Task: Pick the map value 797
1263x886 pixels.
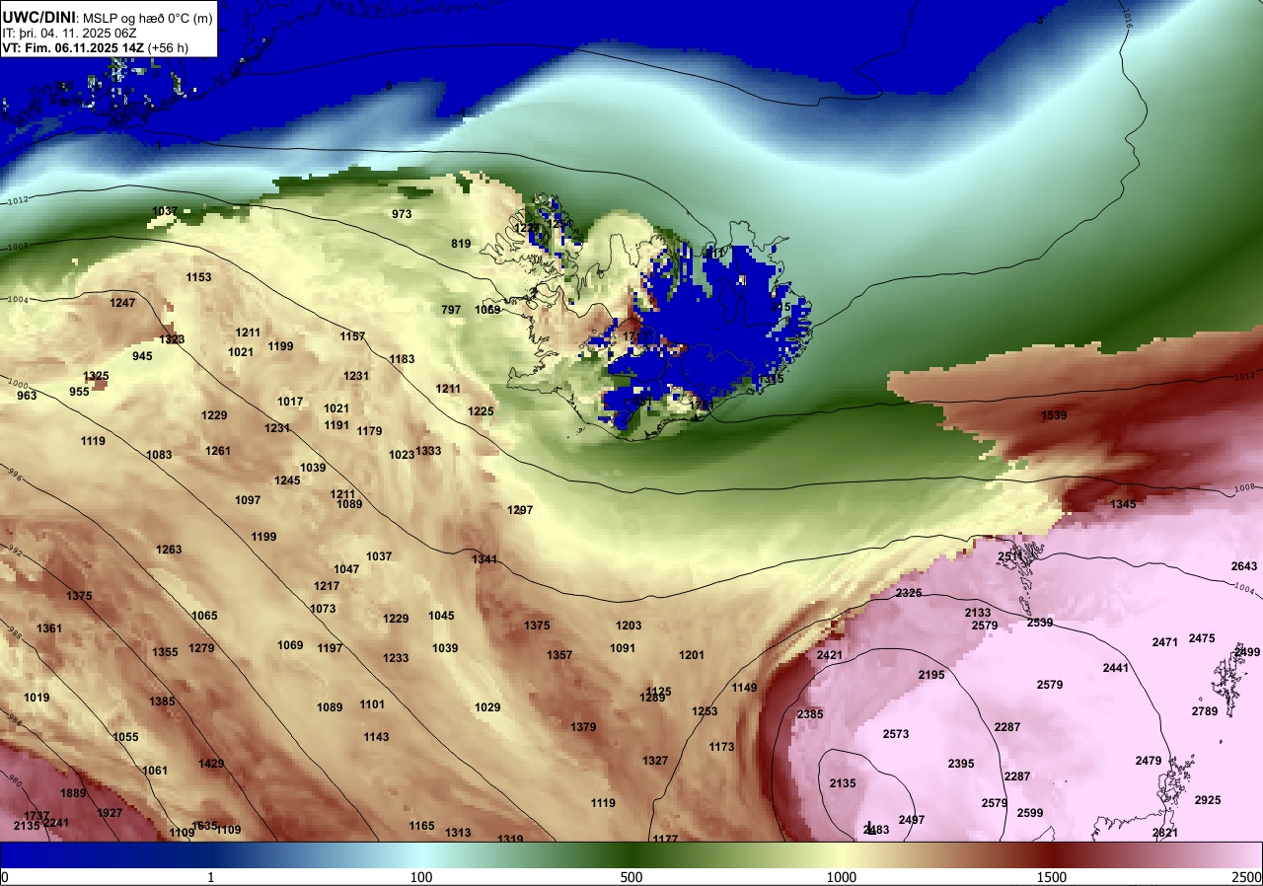Action: (451, 310)
